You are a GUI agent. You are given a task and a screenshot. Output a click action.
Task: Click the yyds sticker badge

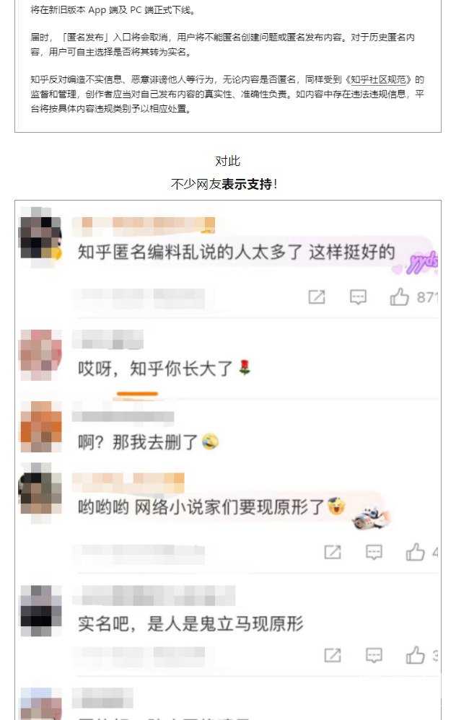pyautogui.click(x=422, y=263)
